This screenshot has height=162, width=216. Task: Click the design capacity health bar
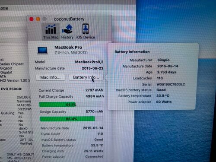(72, 119)
